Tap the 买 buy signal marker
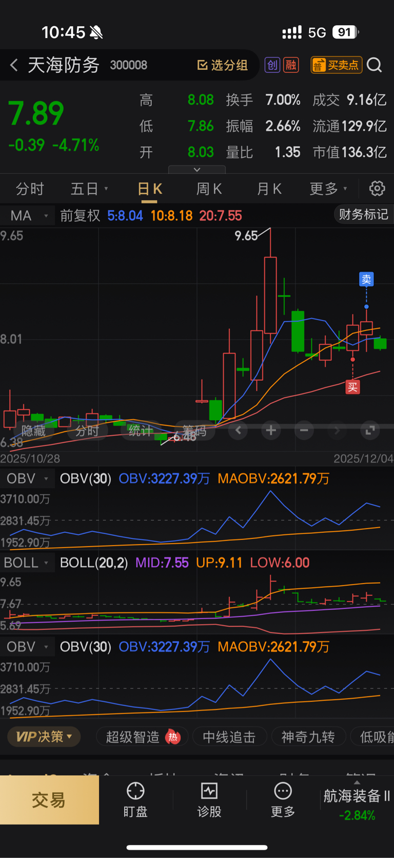Screen dimensions: 394x858 tap(352, 387)
